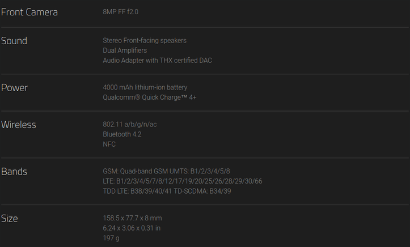The image size is (410, 247).
Task: Click the Size section heading
Action: tap(10, 219)
